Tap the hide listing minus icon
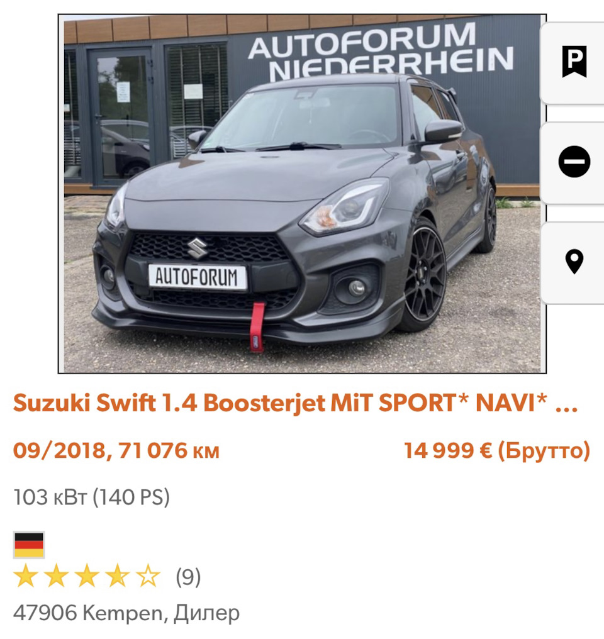Screen dimensions: 604x639 click(574, 162)
